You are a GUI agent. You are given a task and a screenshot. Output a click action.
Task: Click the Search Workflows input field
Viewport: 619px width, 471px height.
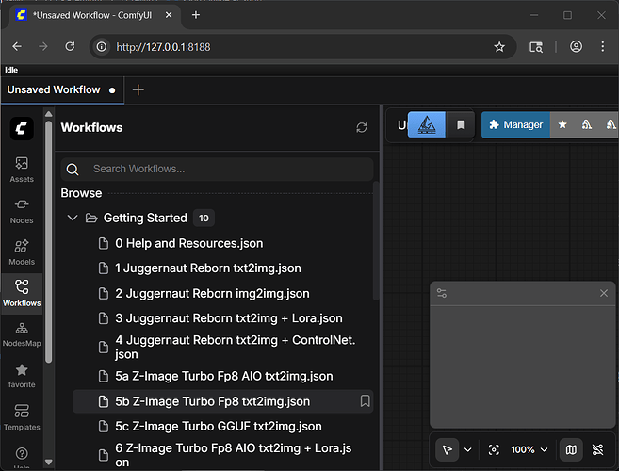point(226,169)
